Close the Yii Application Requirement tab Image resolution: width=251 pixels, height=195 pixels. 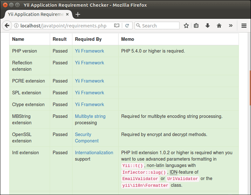(x=67, y=14)
